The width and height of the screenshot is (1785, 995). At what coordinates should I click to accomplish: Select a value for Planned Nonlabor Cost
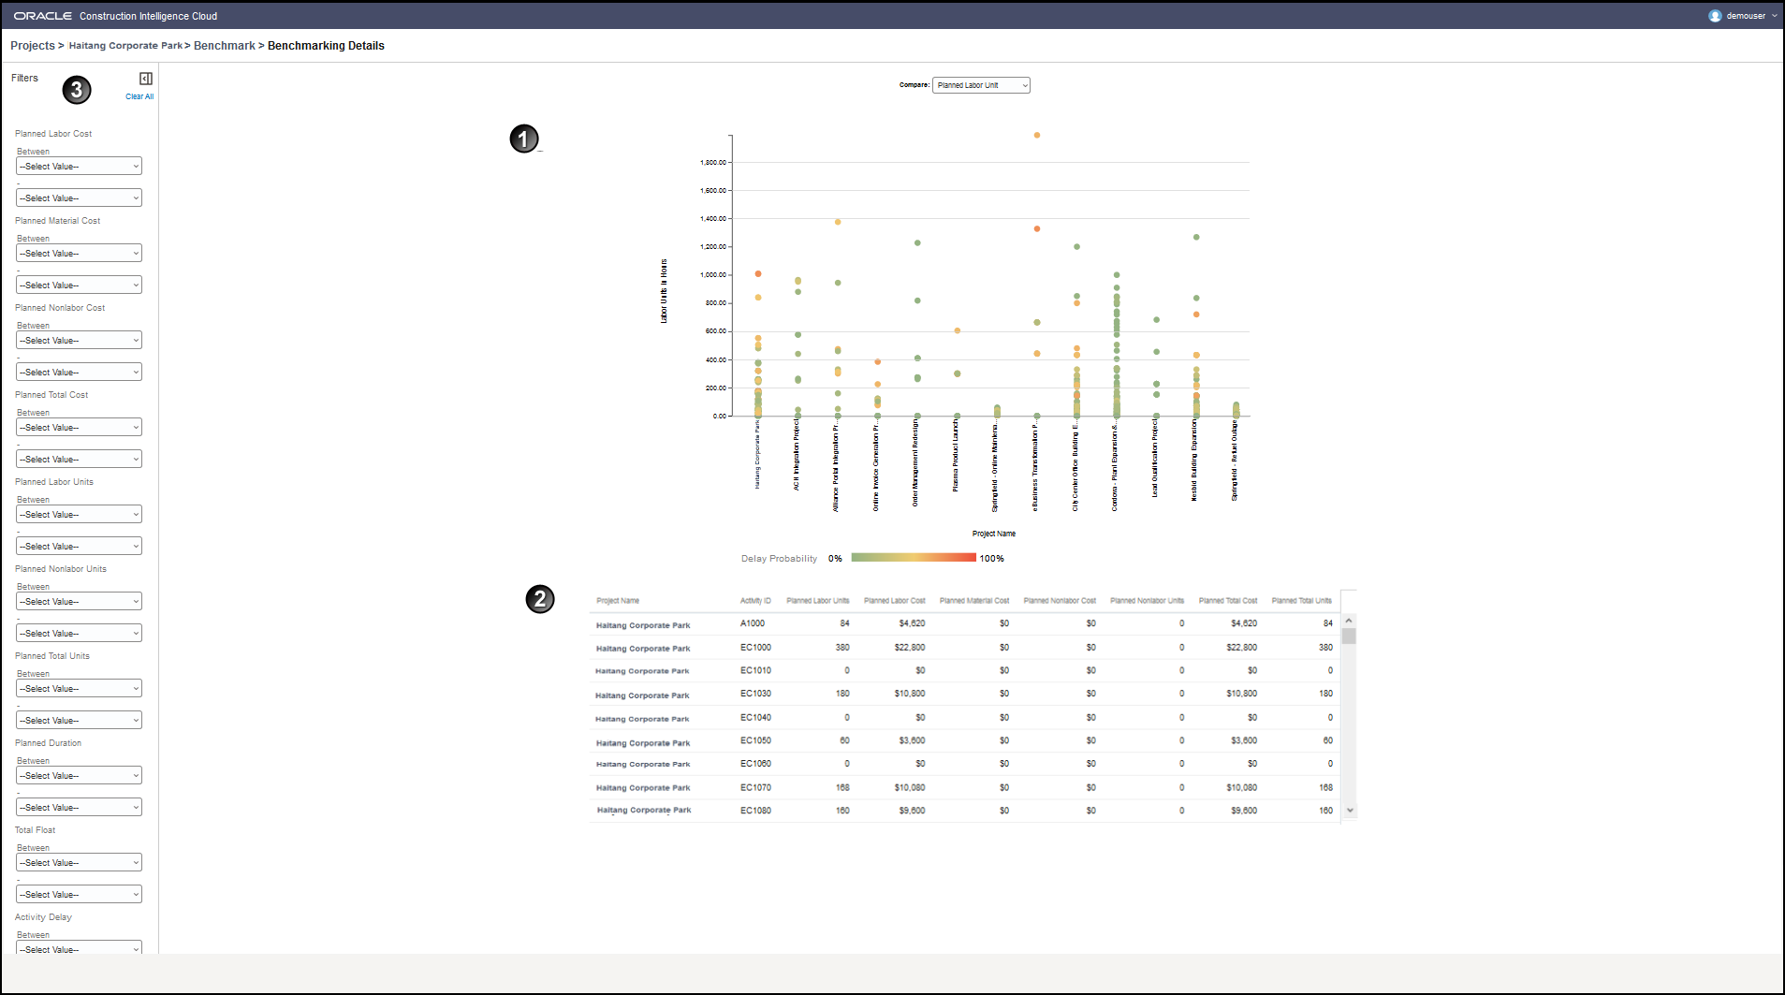79,340
